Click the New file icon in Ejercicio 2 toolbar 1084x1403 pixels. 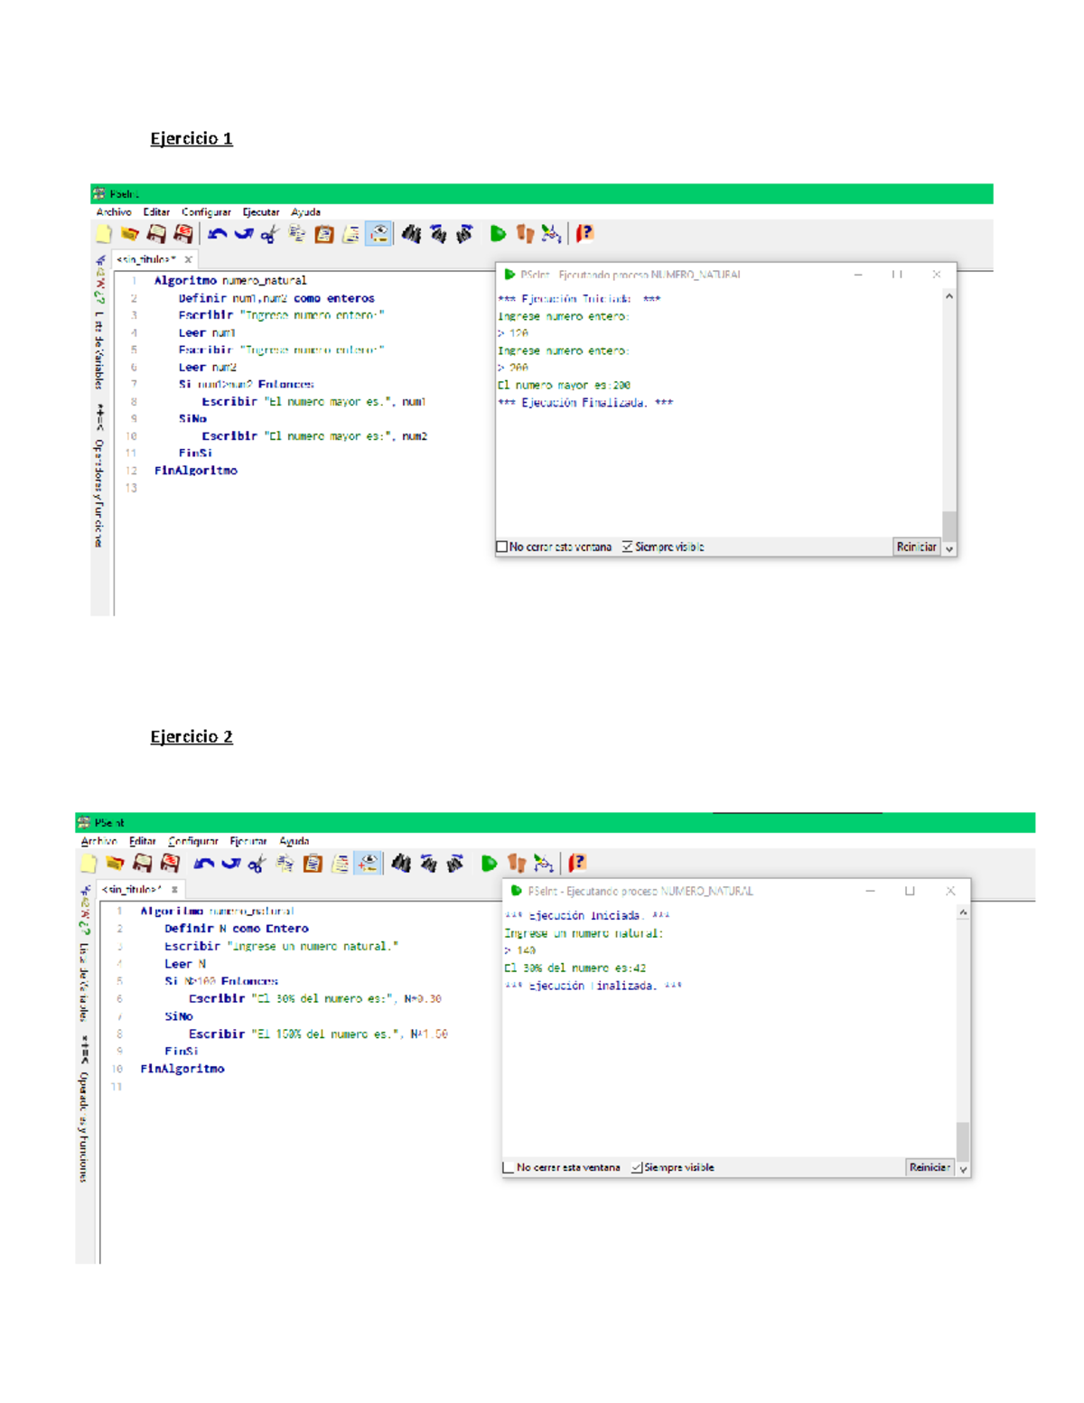pos(89,864)
